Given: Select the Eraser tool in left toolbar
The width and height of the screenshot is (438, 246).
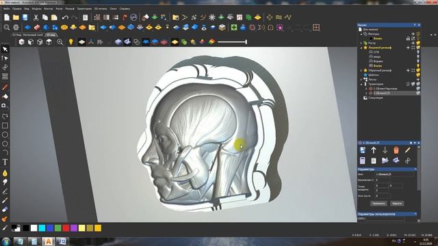Looking at the screenshot, I should click(5, 210).
